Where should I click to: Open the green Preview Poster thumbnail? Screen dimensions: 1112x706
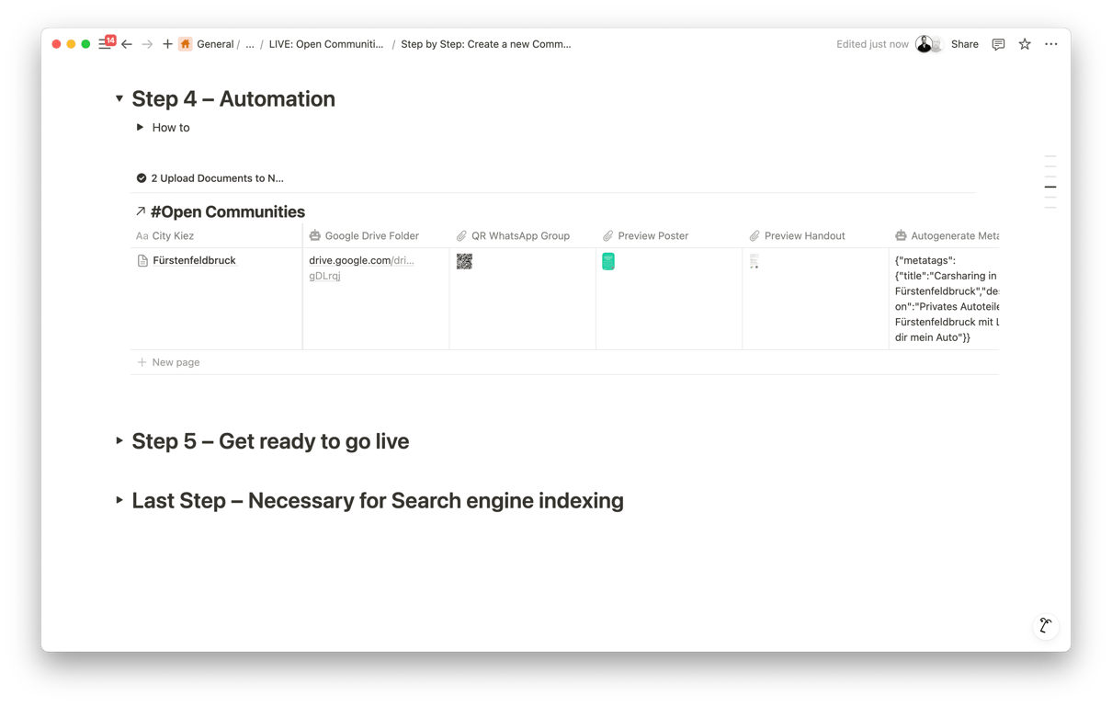[608, 261]
